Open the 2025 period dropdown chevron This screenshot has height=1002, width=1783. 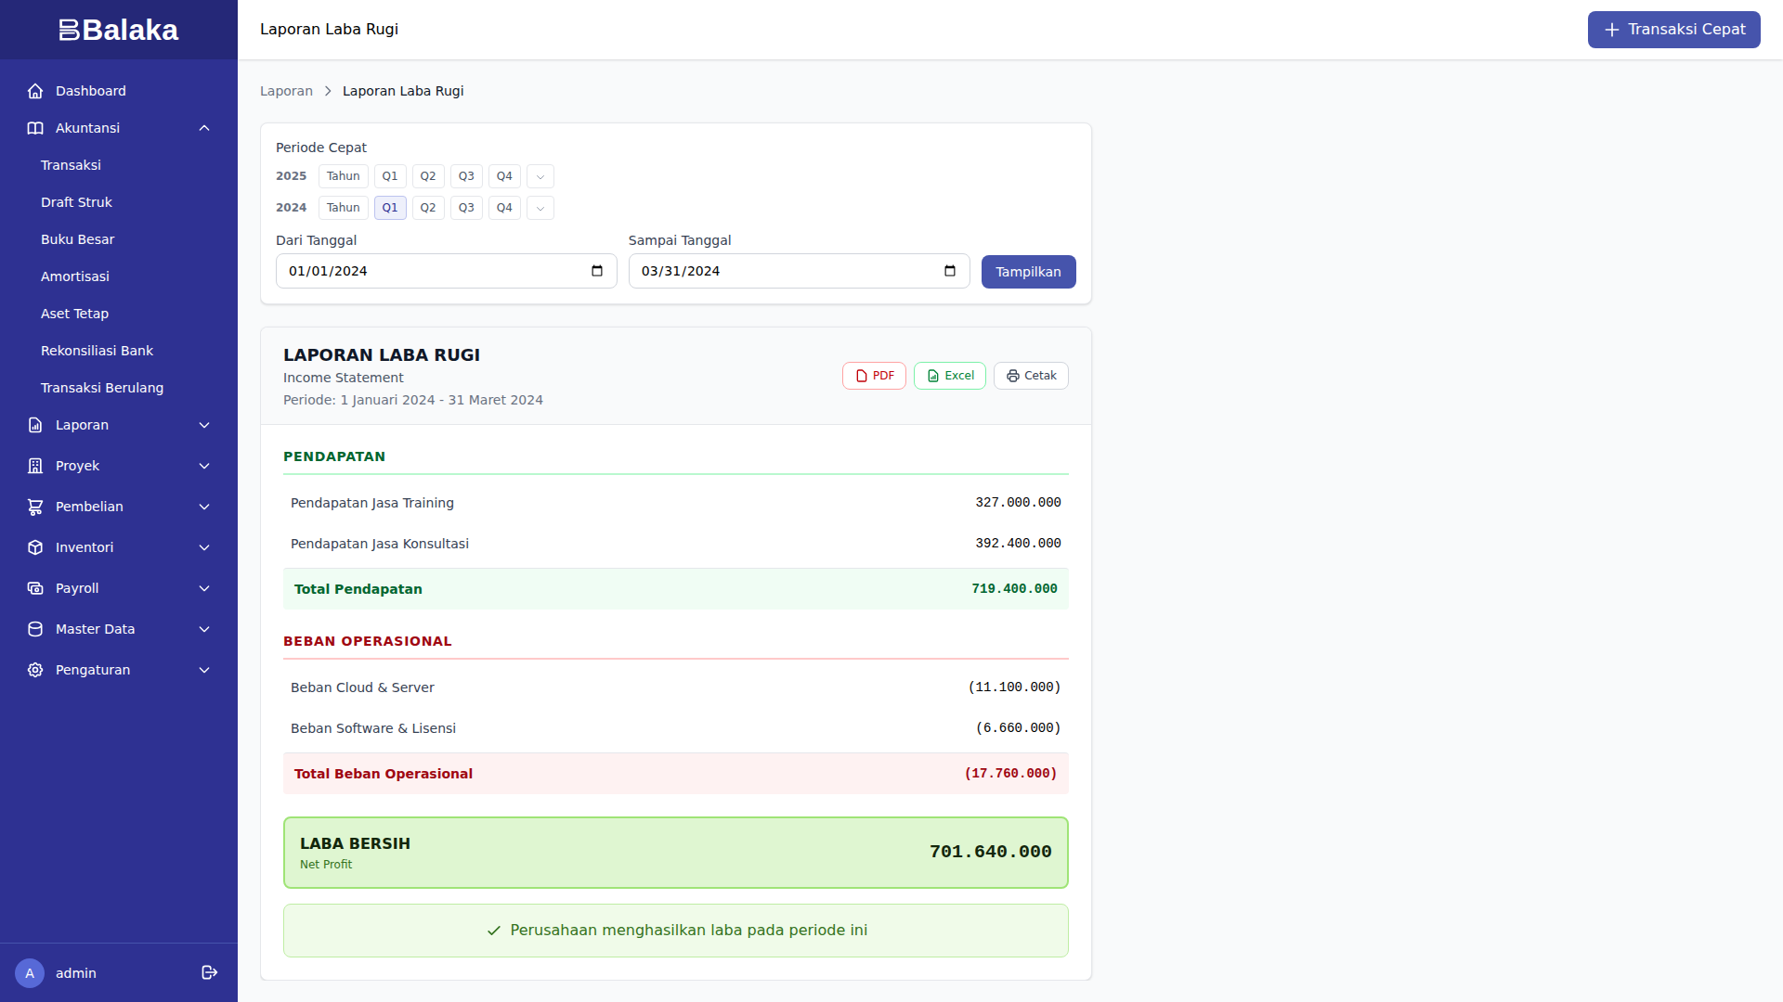pos(540,176)
